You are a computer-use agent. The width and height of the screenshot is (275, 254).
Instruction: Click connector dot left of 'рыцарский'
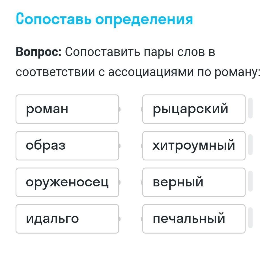(142, 109)
